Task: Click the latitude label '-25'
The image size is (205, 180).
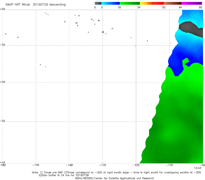Action: tap(2, 45)
